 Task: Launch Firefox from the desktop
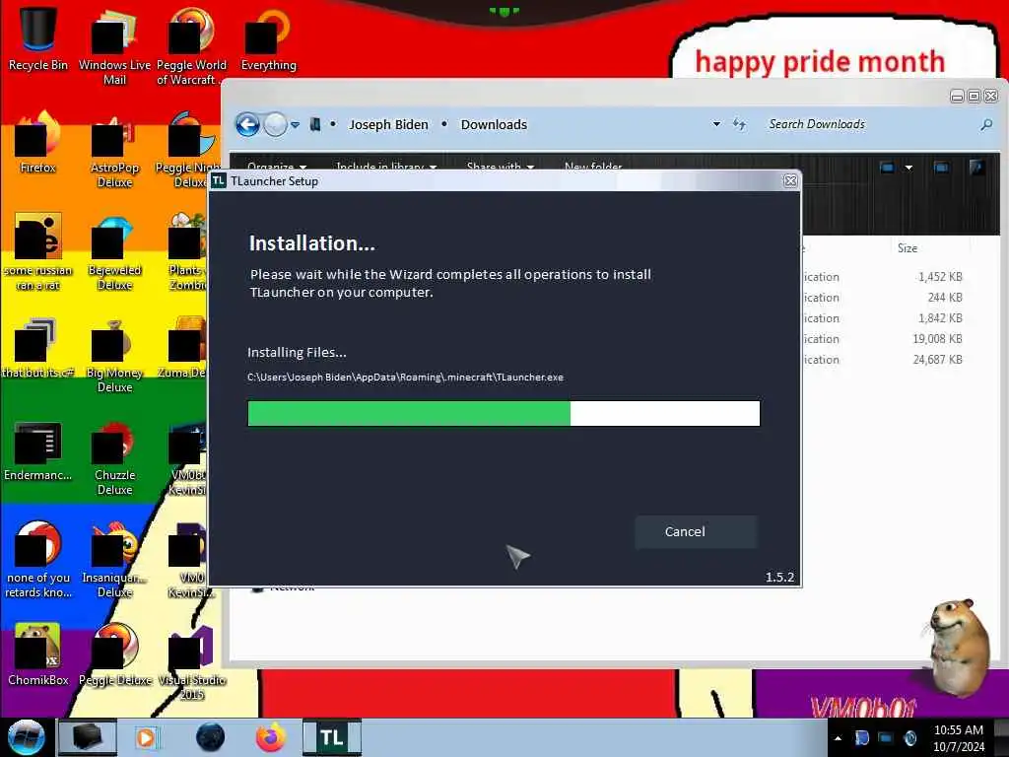(38, 143)
